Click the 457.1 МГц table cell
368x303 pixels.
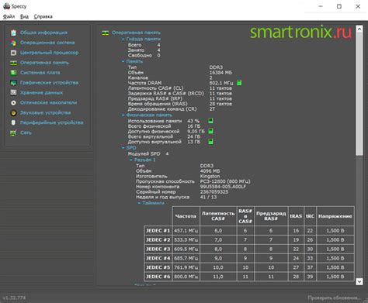[186, 231]
